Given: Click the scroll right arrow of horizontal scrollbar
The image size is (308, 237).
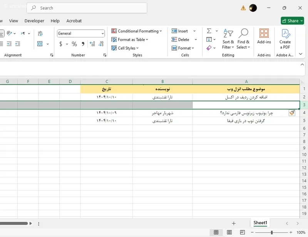Looking at the screenshot, I should [31, 224].
